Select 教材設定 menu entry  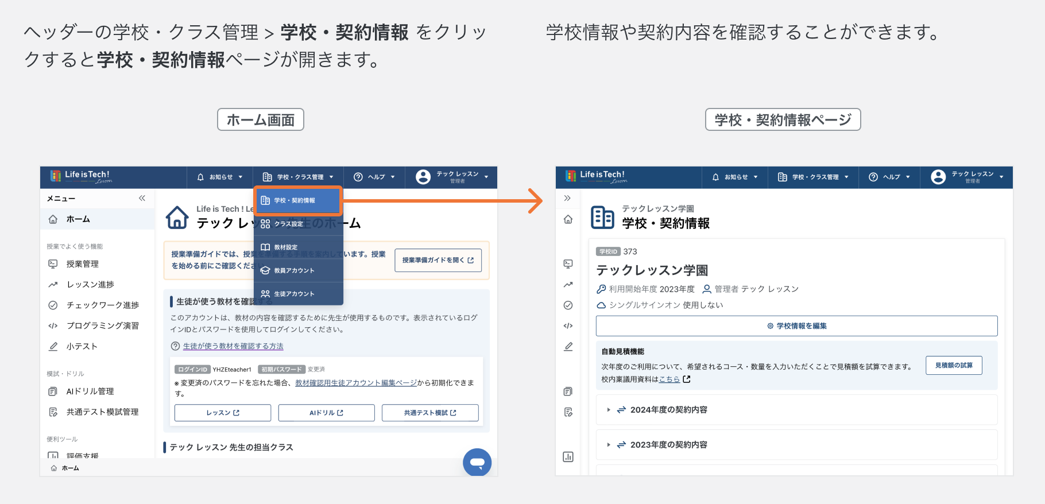coord(298,247)
